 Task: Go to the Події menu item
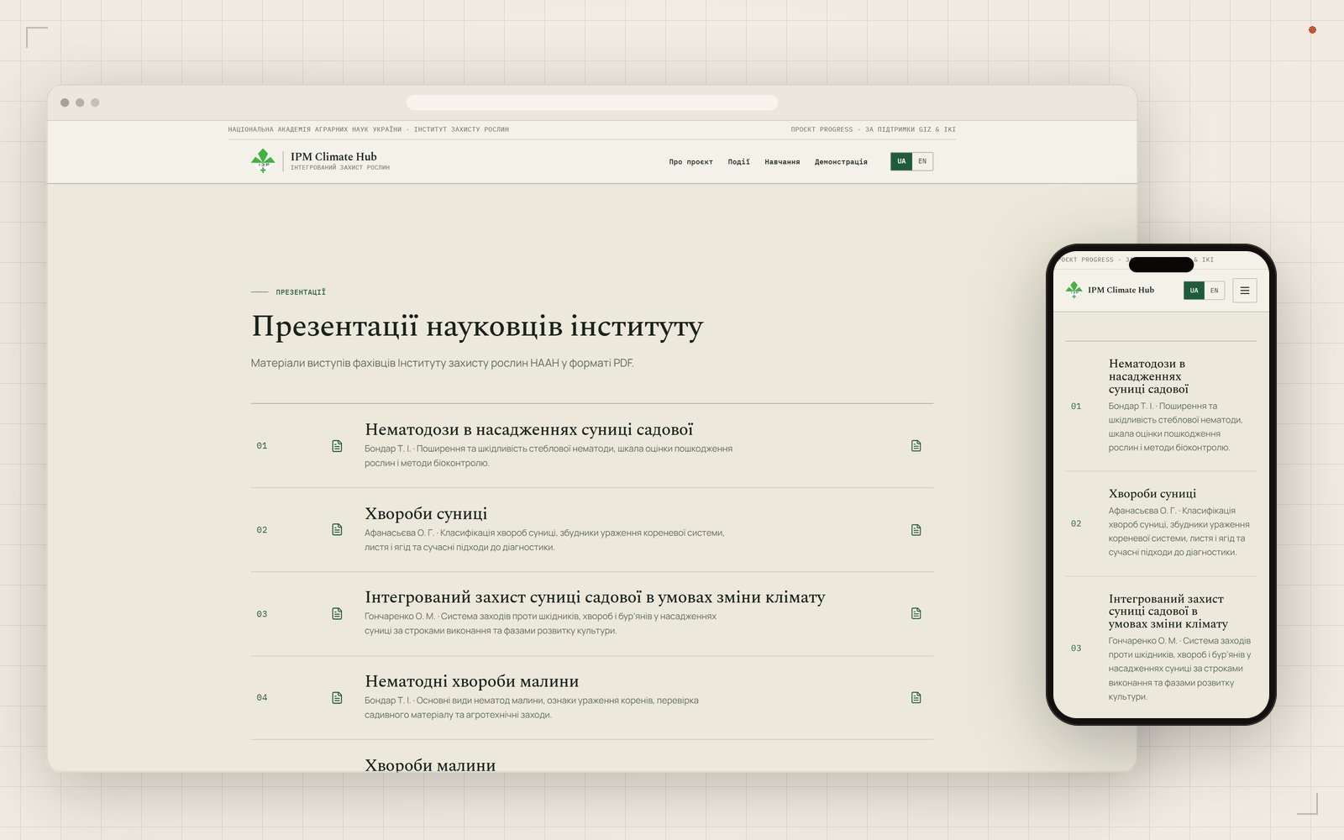click(738, 162)
